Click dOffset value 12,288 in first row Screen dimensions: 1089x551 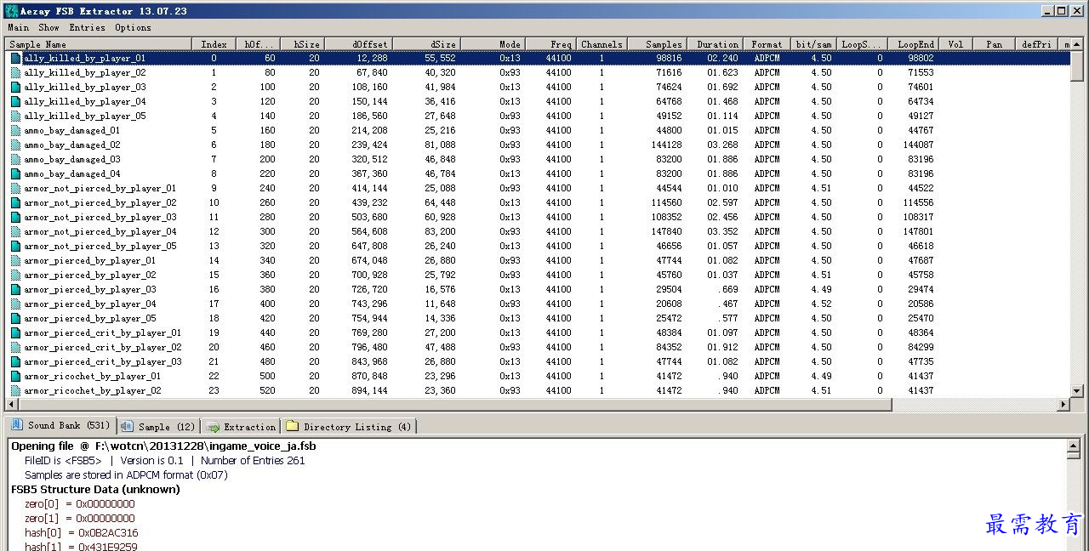point(372,58)
